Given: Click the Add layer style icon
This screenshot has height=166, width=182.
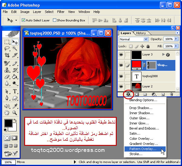Looking at the screenshot, I should click(128, 94).
